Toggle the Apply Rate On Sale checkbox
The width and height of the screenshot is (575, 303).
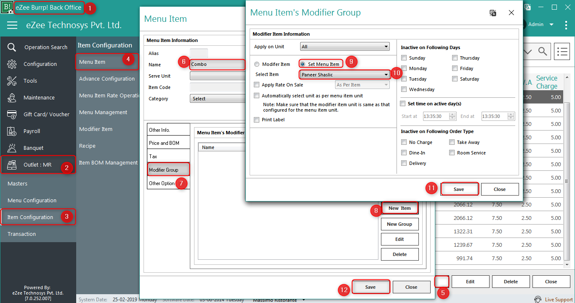point(257,85)
